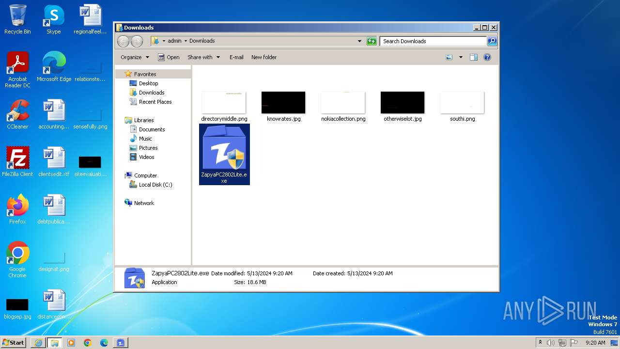The width and height of the screenshot is (620, 349).
Task: Select Firefox desktop icon
Action: coord(17,209)
